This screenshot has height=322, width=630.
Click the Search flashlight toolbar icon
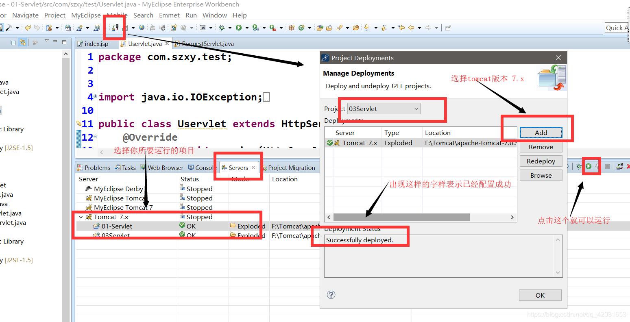[339, 28]
